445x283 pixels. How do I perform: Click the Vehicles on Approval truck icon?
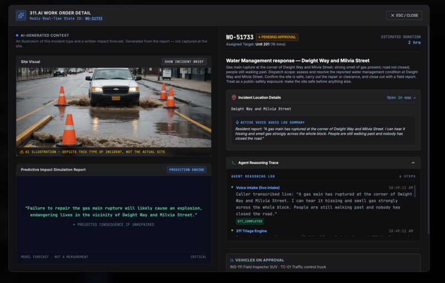pyautogui.click(x=232, y=260)
